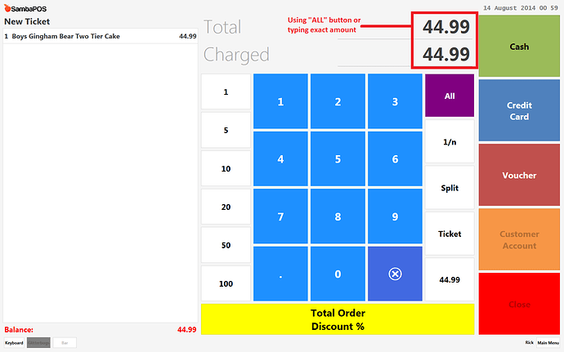Close the payment screen with red Close
Screen dimensions: 564x352
519,304
